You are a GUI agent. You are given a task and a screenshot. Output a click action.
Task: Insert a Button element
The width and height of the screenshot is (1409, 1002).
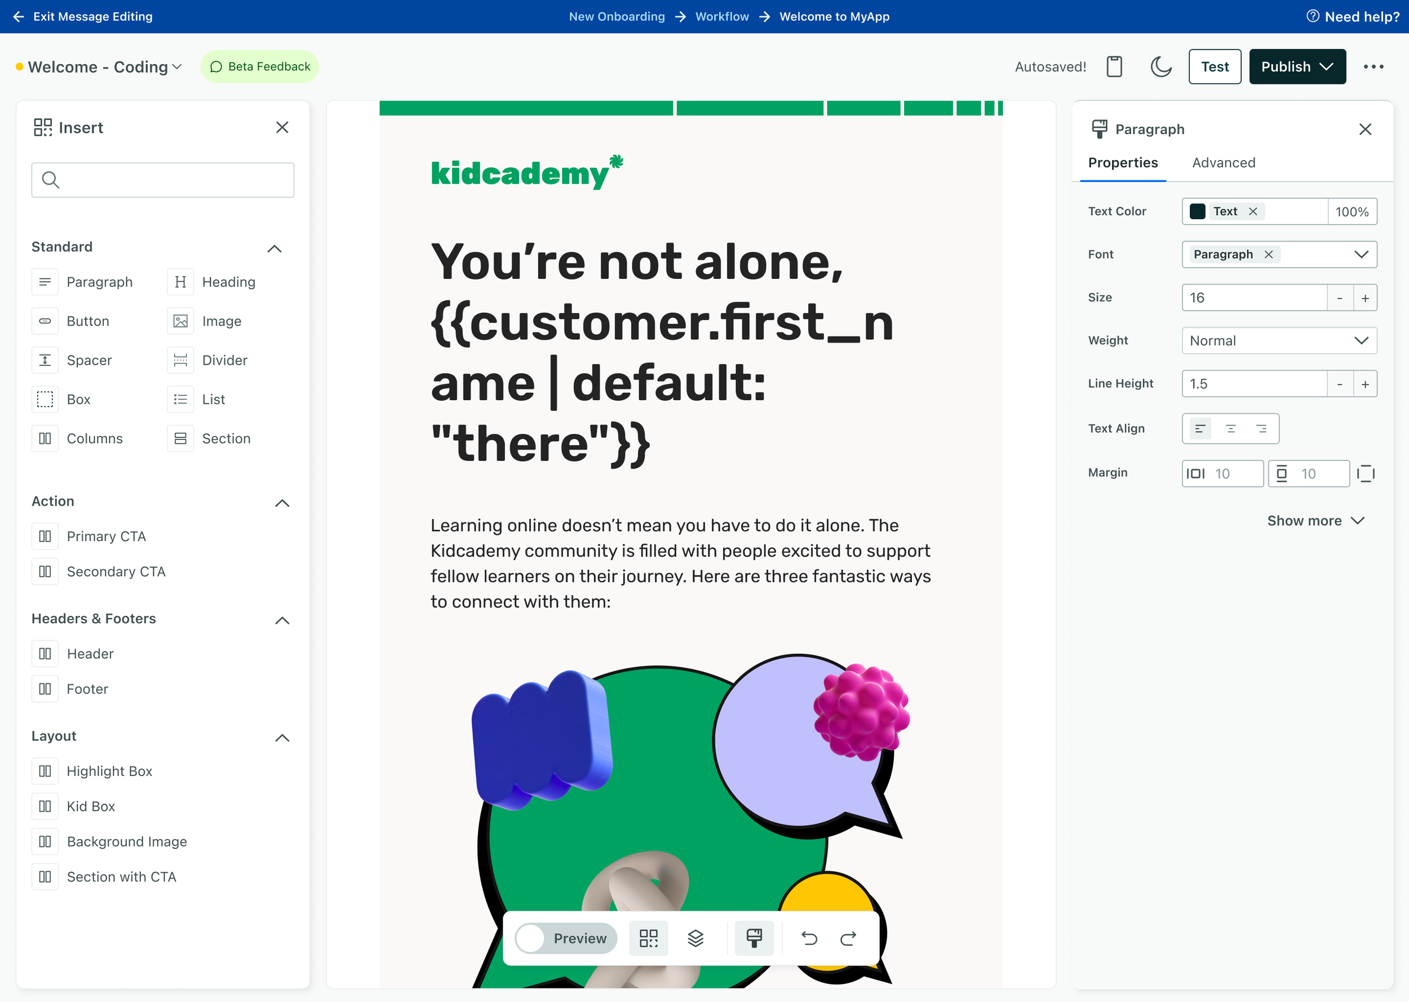[71, 321]
